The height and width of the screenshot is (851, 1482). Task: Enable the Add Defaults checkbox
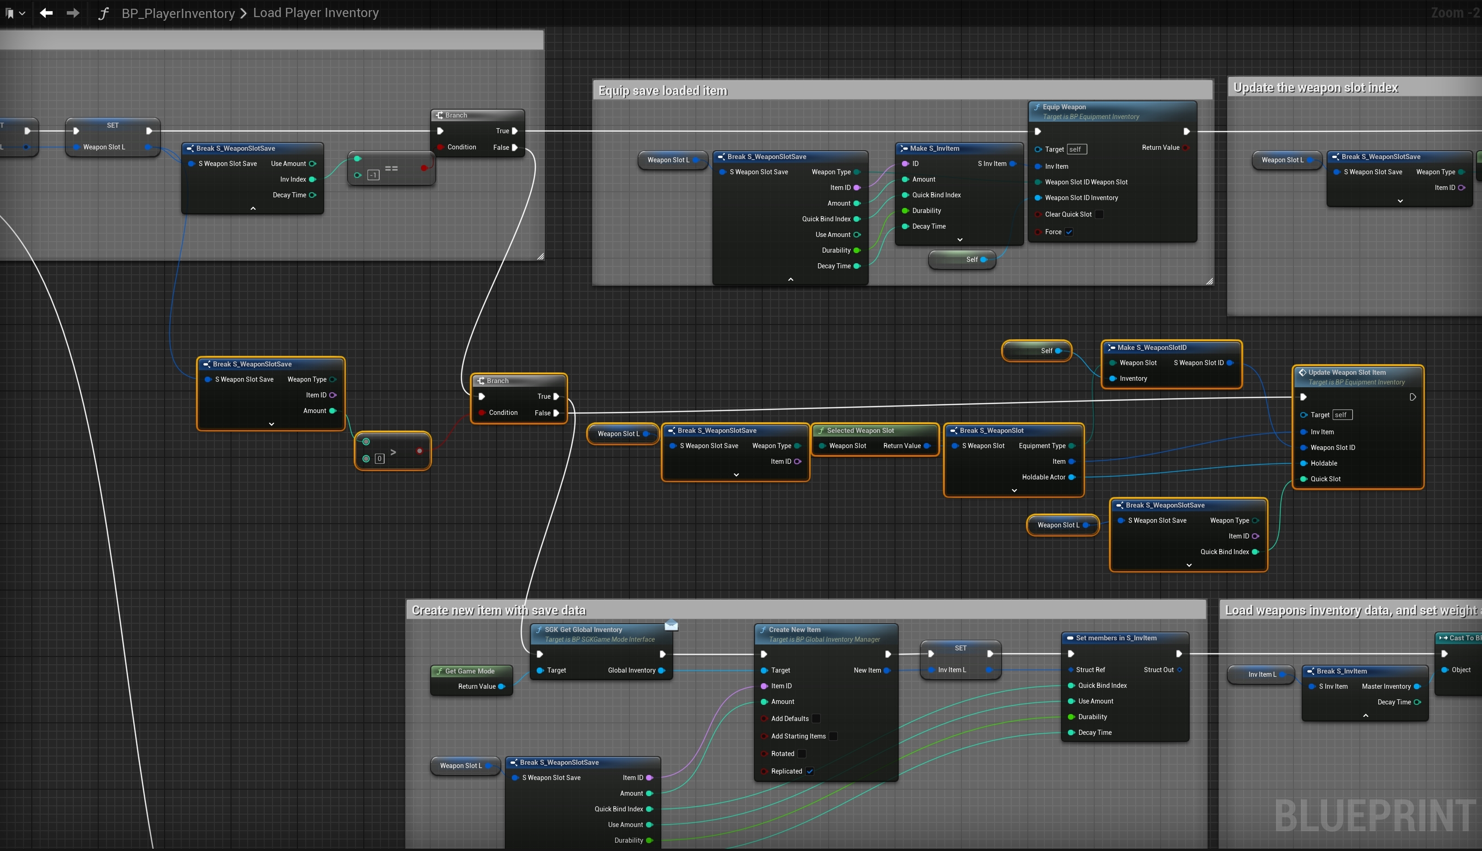(816, 718)
